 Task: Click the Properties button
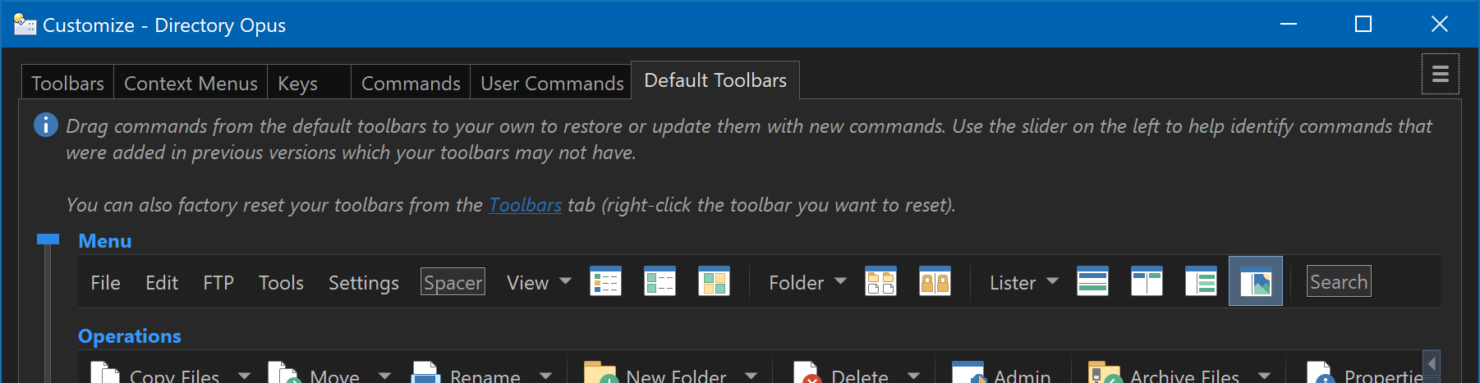(1365, 374)
